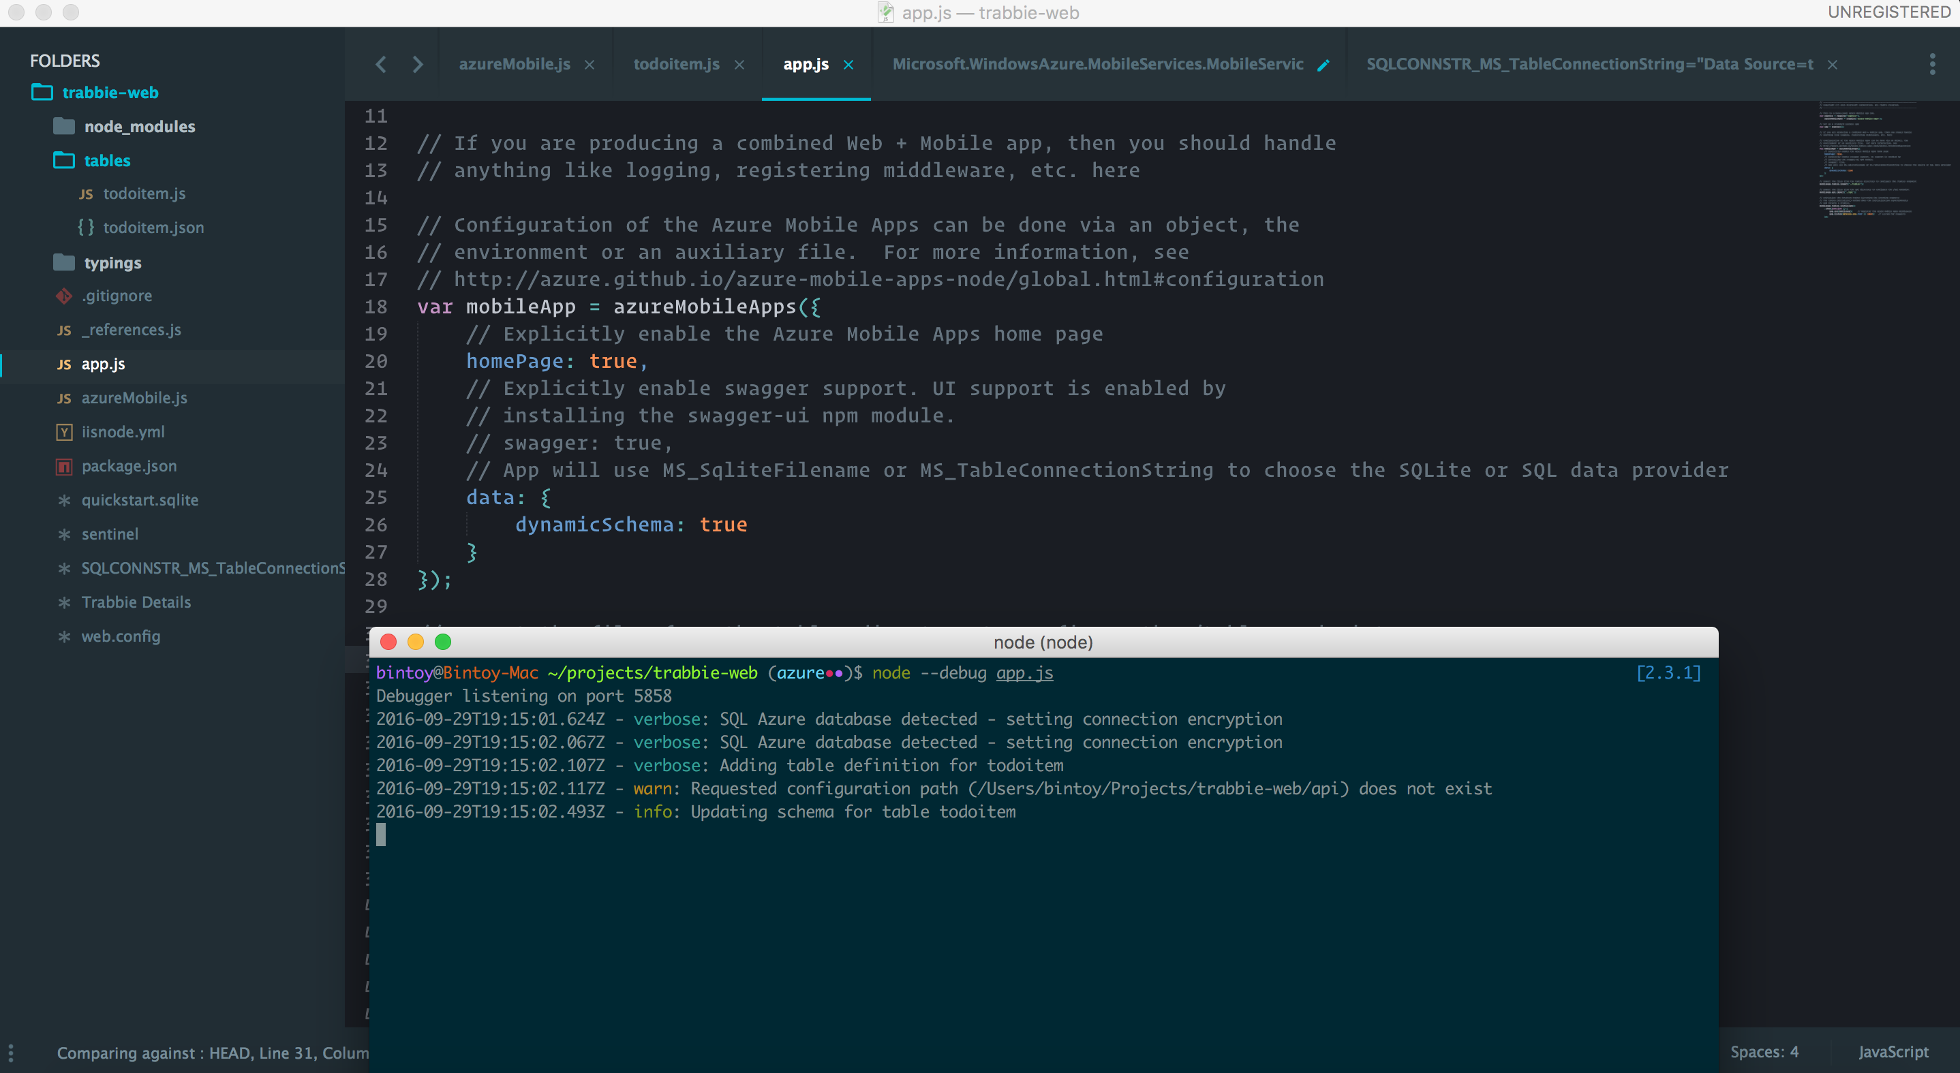This screenshot has width=1960, height=1073.
Task: Click the back navigation arrow in tab bar
Action: click(x=380, y=65)
